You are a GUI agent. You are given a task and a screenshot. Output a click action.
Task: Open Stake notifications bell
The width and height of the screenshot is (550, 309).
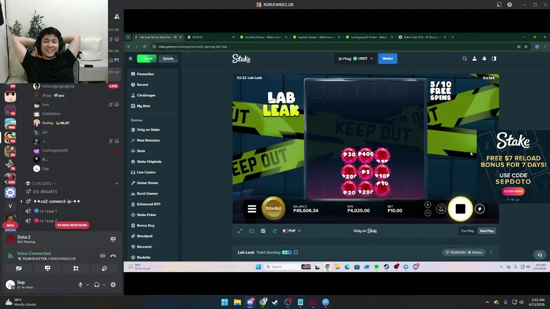(484, 58)
